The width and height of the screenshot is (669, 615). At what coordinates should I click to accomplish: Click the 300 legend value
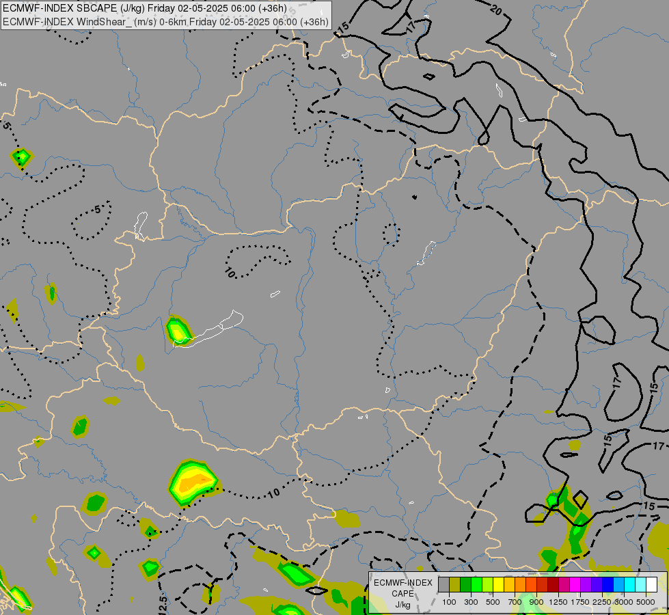pos(471,602)
